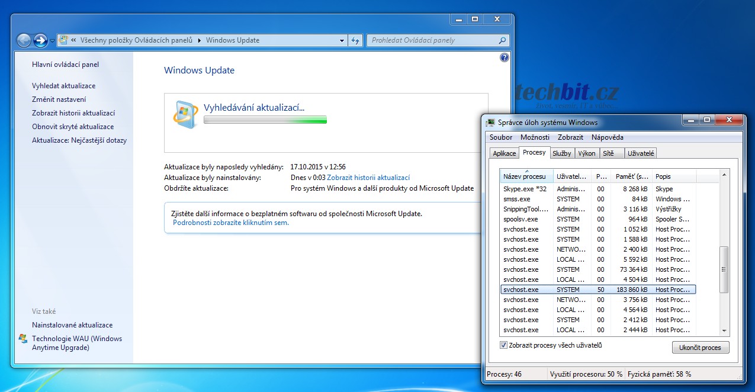Viewport: 755px width, 392px height.
Task: Click the refresh button beside address bar
Action: coord(355,40)
